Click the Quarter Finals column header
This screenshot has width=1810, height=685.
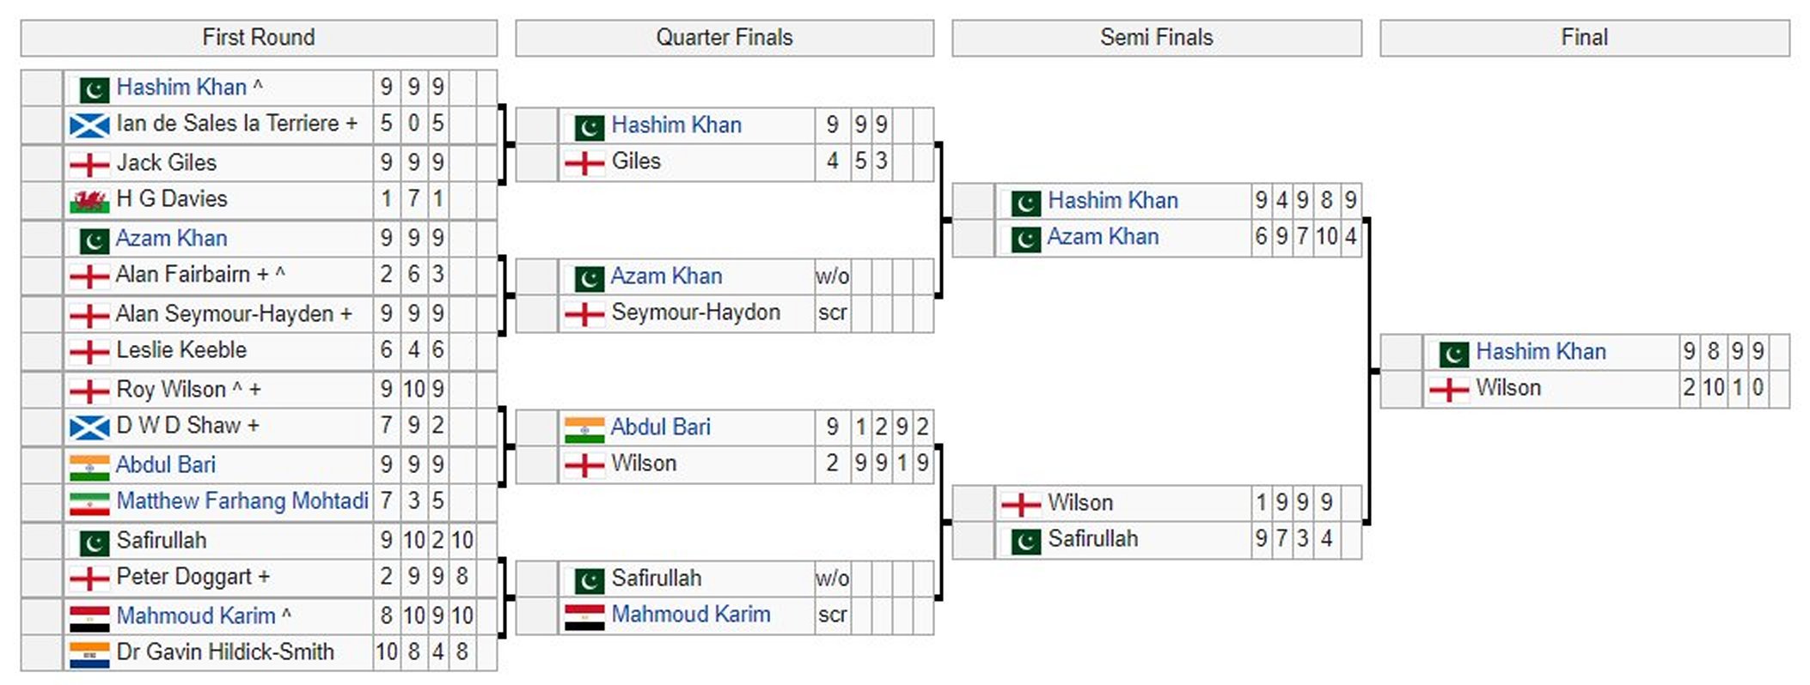coord(724,38)
